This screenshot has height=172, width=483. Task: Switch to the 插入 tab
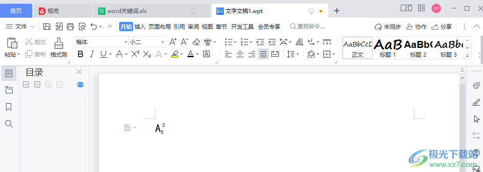tap(140, 26)
